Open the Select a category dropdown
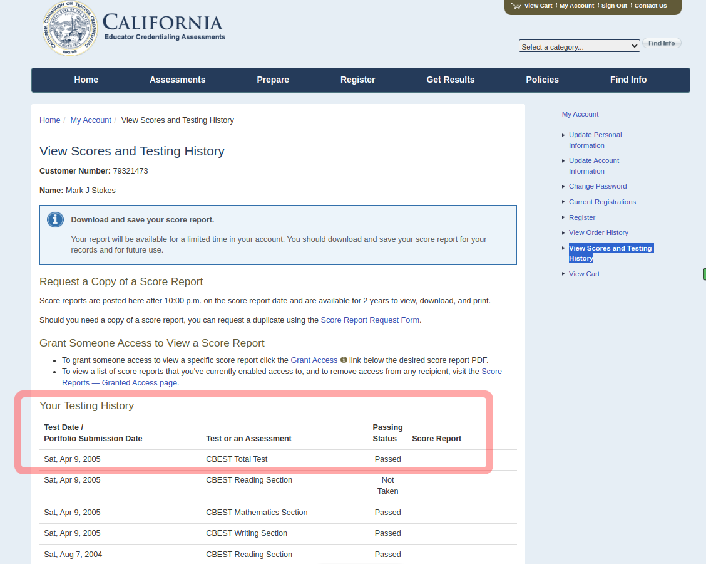The height and width of the screenshot is (564, 706). (x=579, y=46)
